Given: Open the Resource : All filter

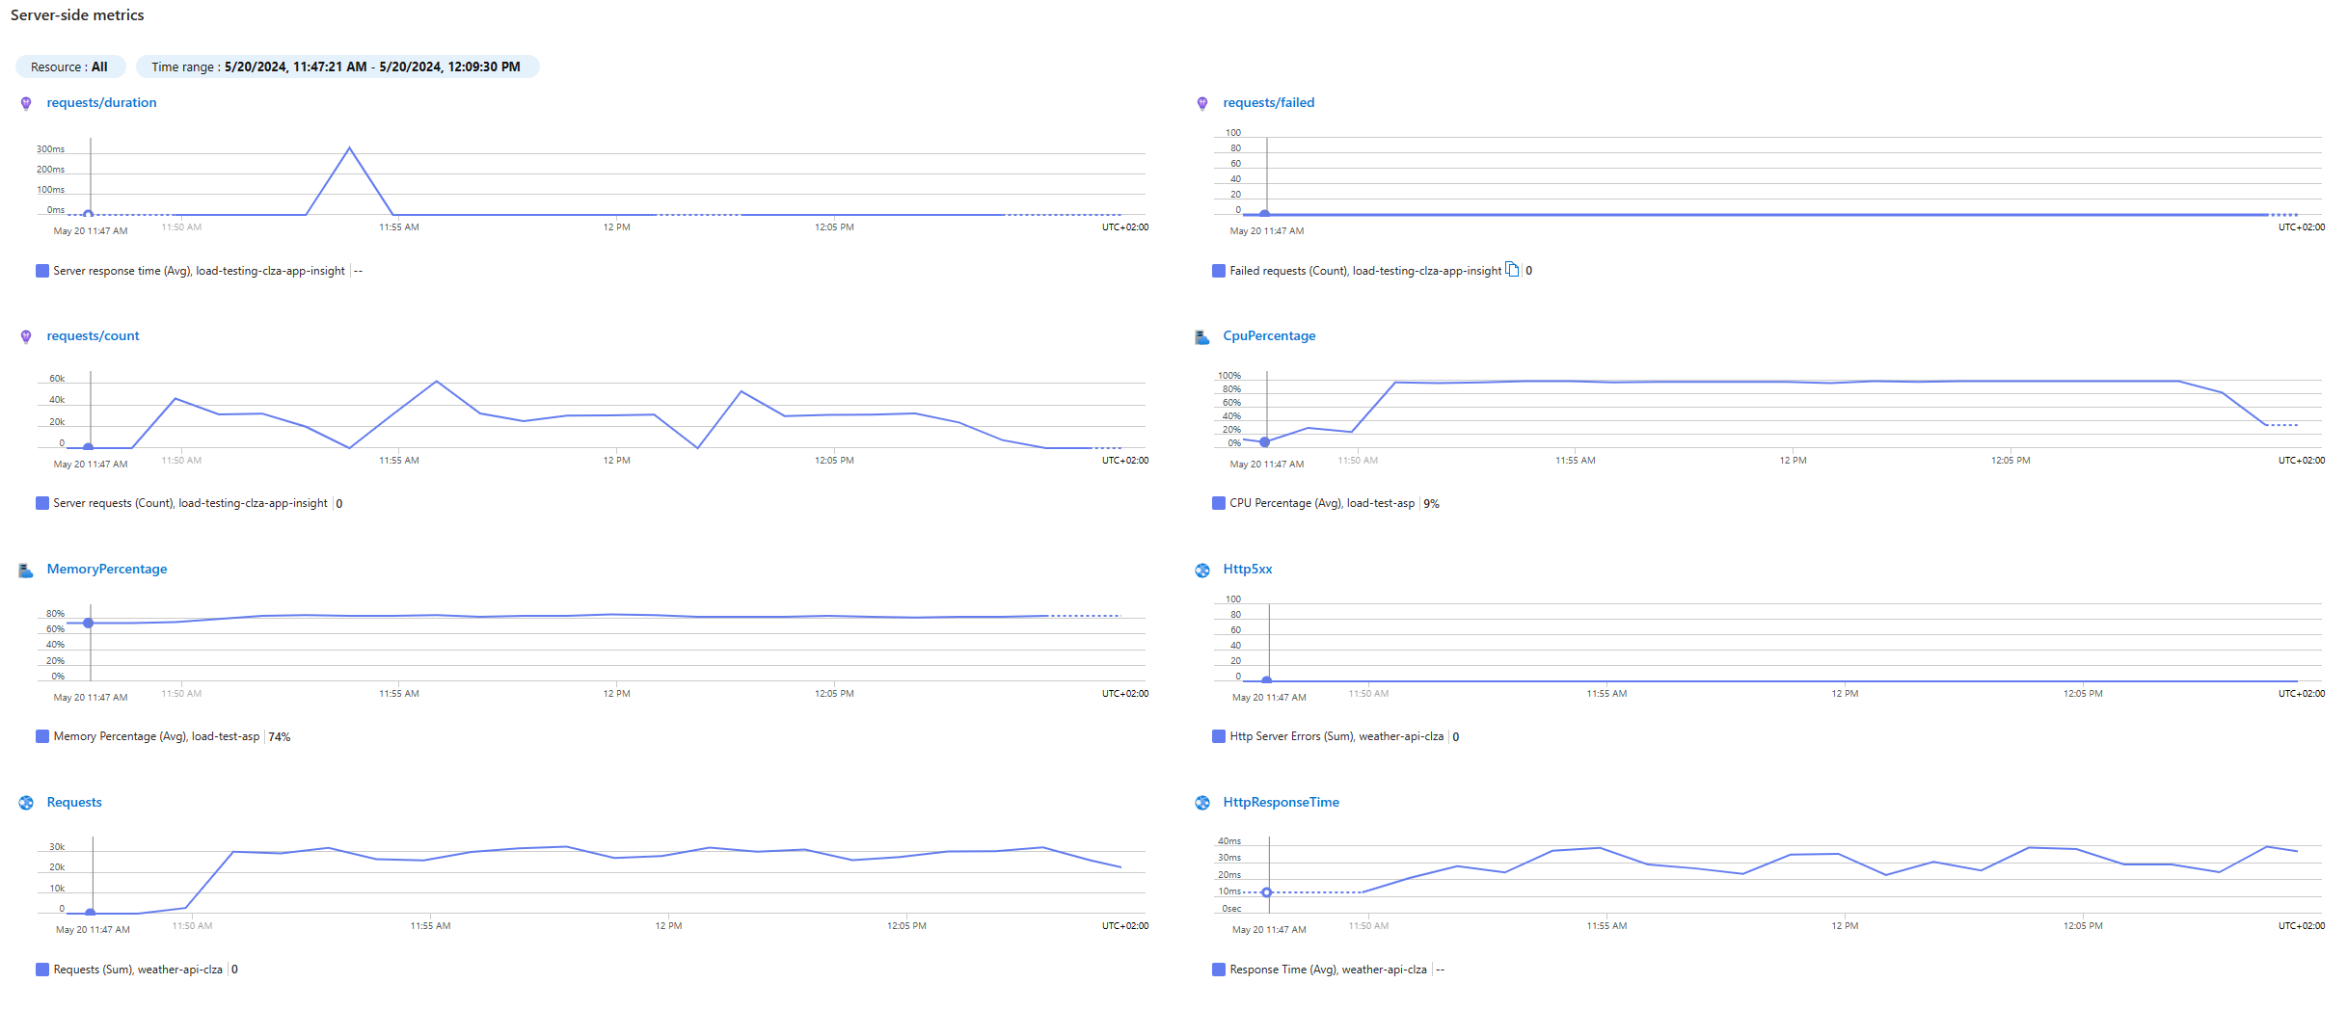Looking at the screenshot, I should [69, 66].
